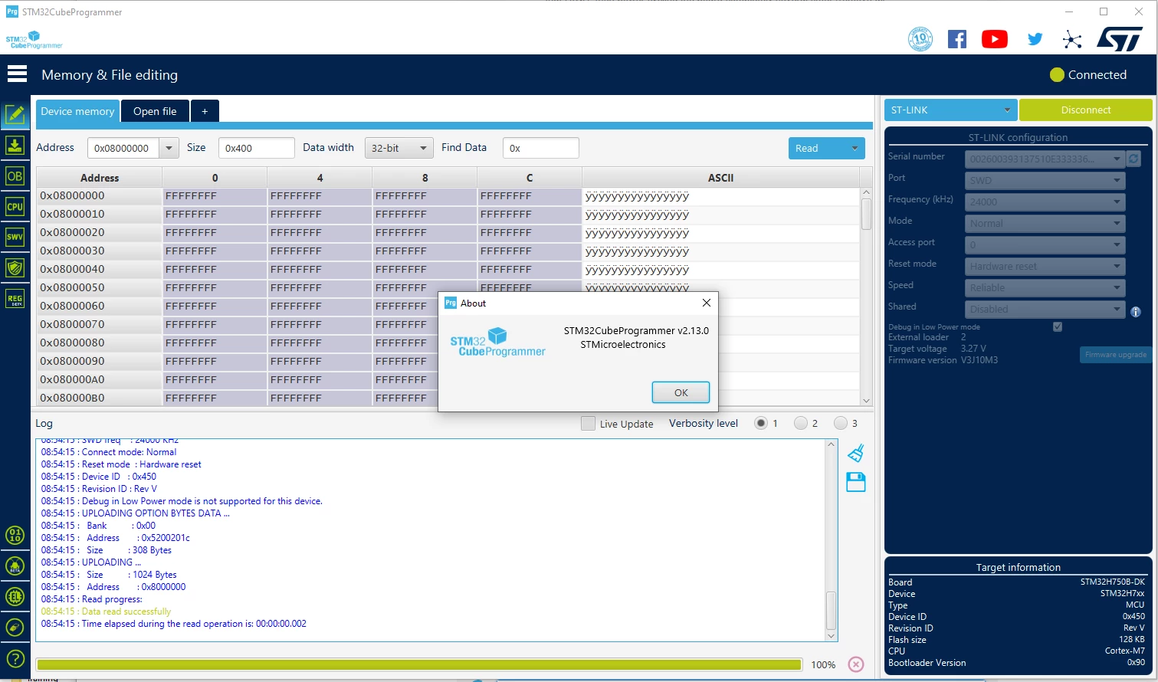The width and height of the screenshot is (1158, 682).
Task: Click the sidebar round pencil-mark icon
Action: point(15,628)
